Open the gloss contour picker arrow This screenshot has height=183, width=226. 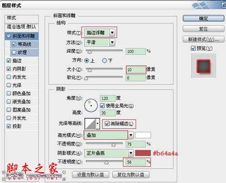coord(98,124)
